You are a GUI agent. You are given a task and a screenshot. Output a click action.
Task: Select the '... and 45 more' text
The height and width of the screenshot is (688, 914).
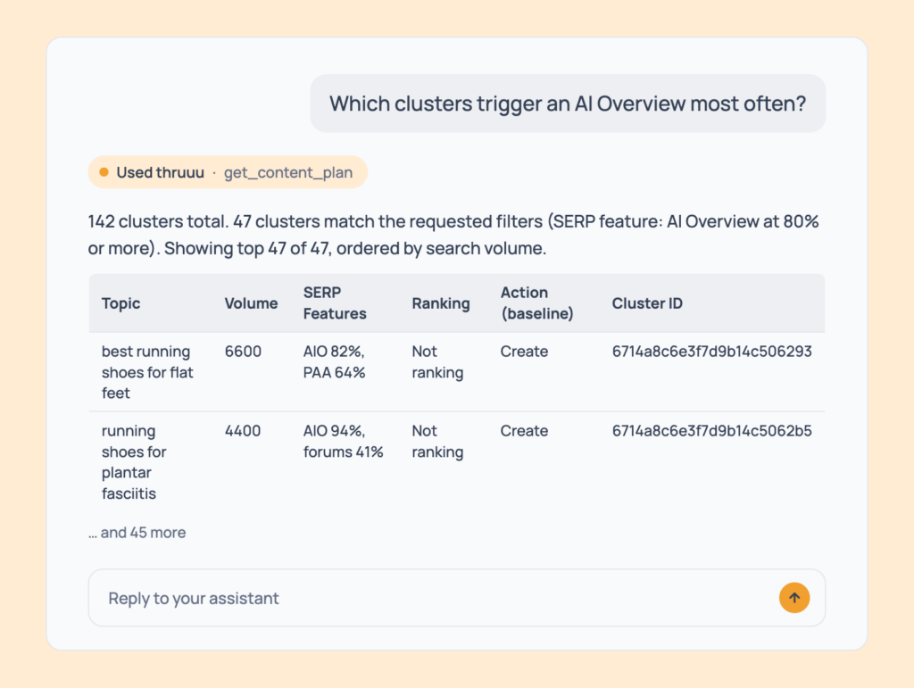[x=137, y=533]
